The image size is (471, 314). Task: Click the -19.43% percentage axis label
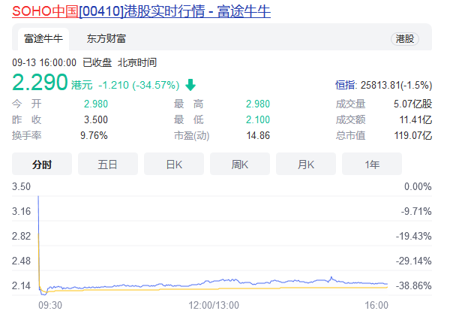[x=414, y=236]
